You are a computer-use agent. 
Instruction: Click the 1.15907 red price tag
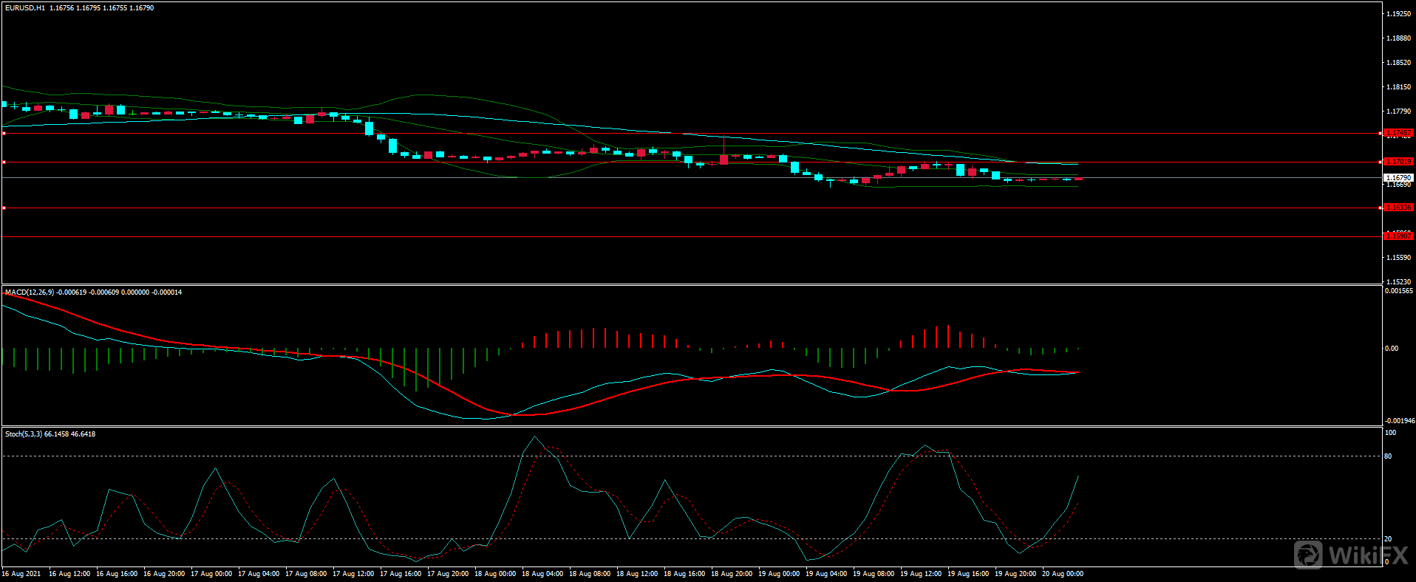[x=1398, y=236]
